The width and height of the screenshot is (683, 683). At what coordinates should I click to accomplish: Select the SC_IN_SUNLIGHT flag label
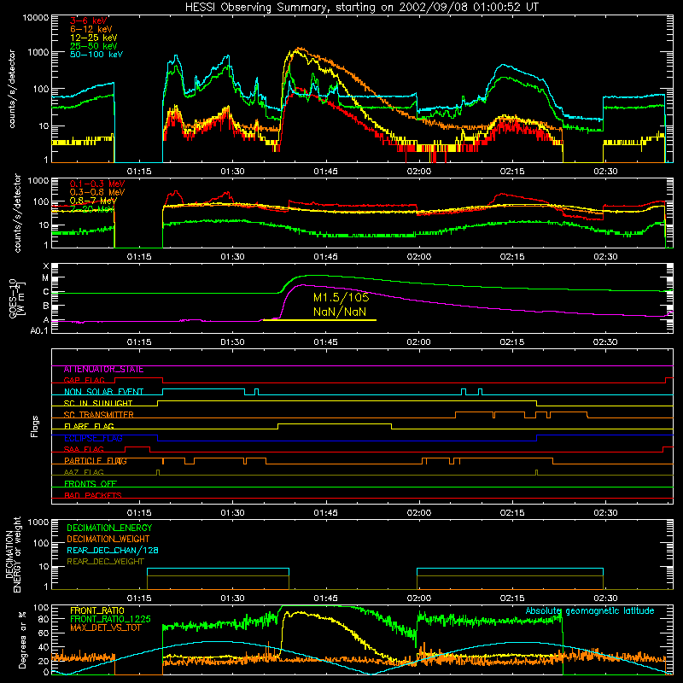(x=98, y=403)
